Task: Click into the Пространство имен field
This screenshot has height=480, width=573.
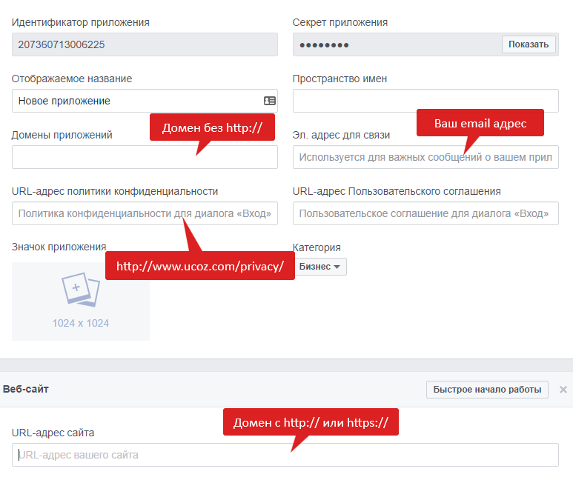Action: pos(425,101)
